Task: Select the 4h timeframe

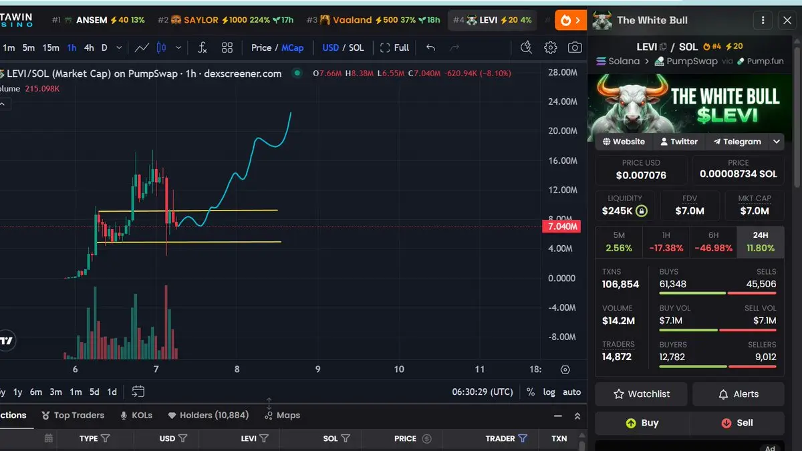Action: [89, 47]
